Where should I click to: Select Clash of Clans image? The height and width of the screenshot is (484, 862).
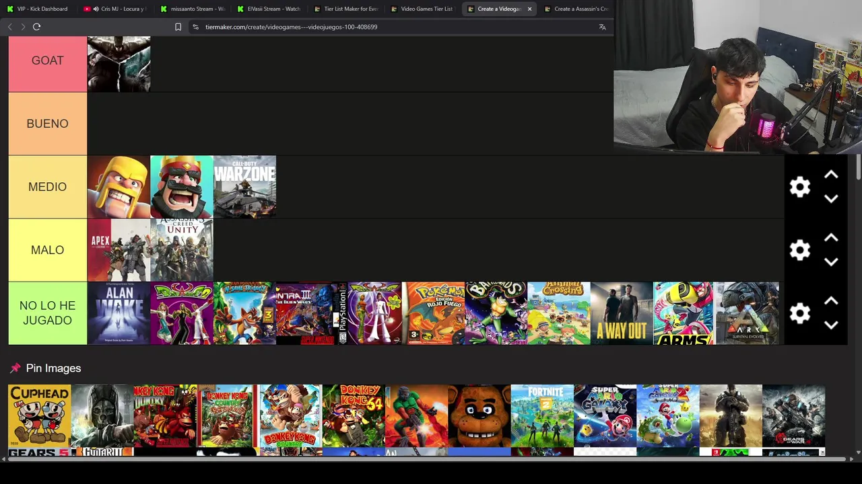tap(119, 187)
